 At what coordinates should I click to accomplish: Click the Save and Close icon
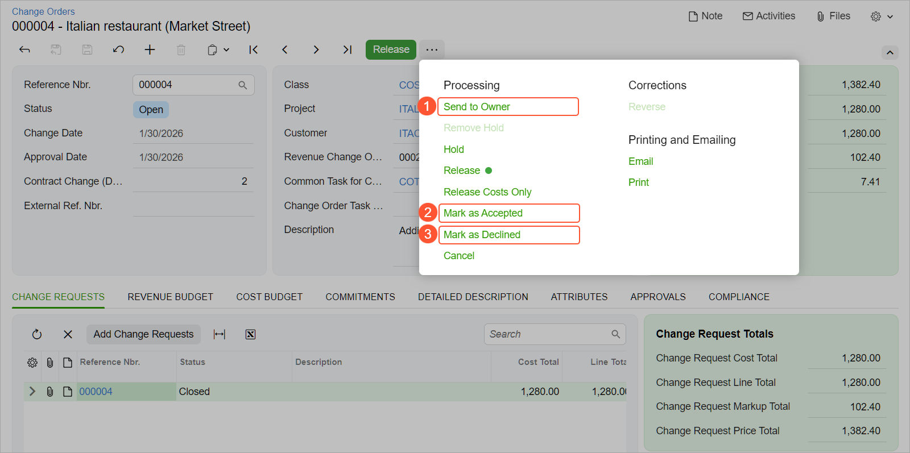(56, 49)
